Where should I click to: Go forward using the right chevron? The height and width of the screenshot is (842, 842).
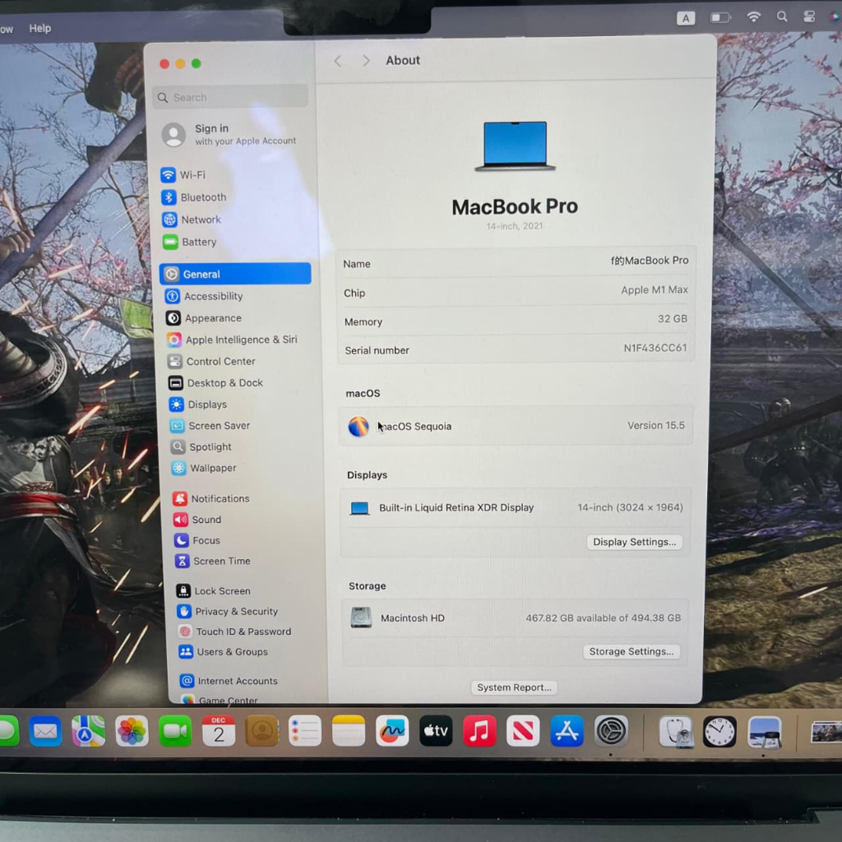pos(366,61)
